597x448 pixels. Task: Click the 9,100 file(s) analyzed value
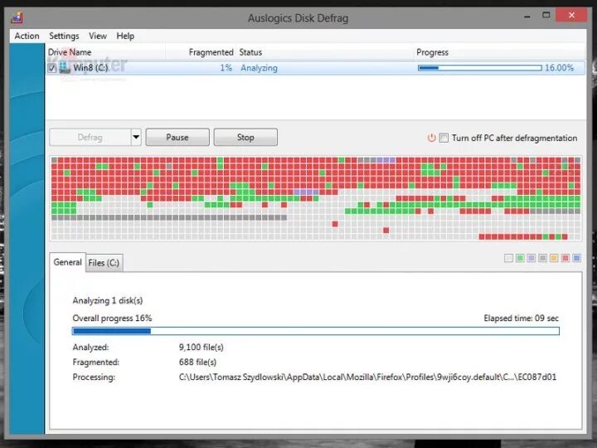tap(201, 347)
